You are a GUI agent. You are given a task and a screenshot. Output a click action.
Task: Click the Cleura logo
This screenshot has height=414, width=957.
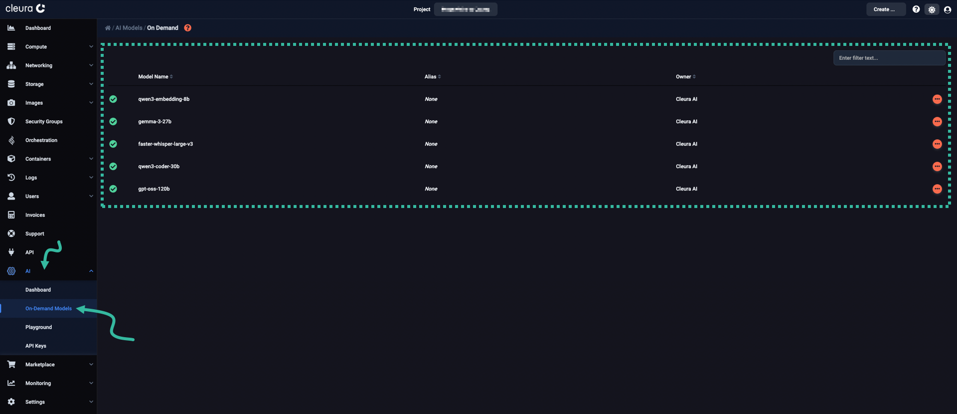[25, 8]
